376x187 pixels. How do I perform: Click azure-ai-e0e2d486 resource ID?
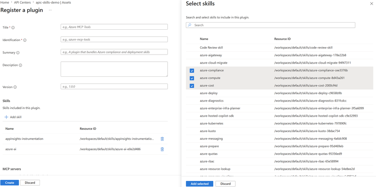pos(110,149)
